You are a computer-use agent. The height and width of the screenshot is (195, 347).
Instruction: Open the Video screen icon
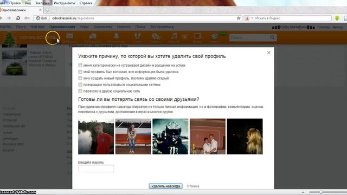pyautogui.click(x=197, y=36)
